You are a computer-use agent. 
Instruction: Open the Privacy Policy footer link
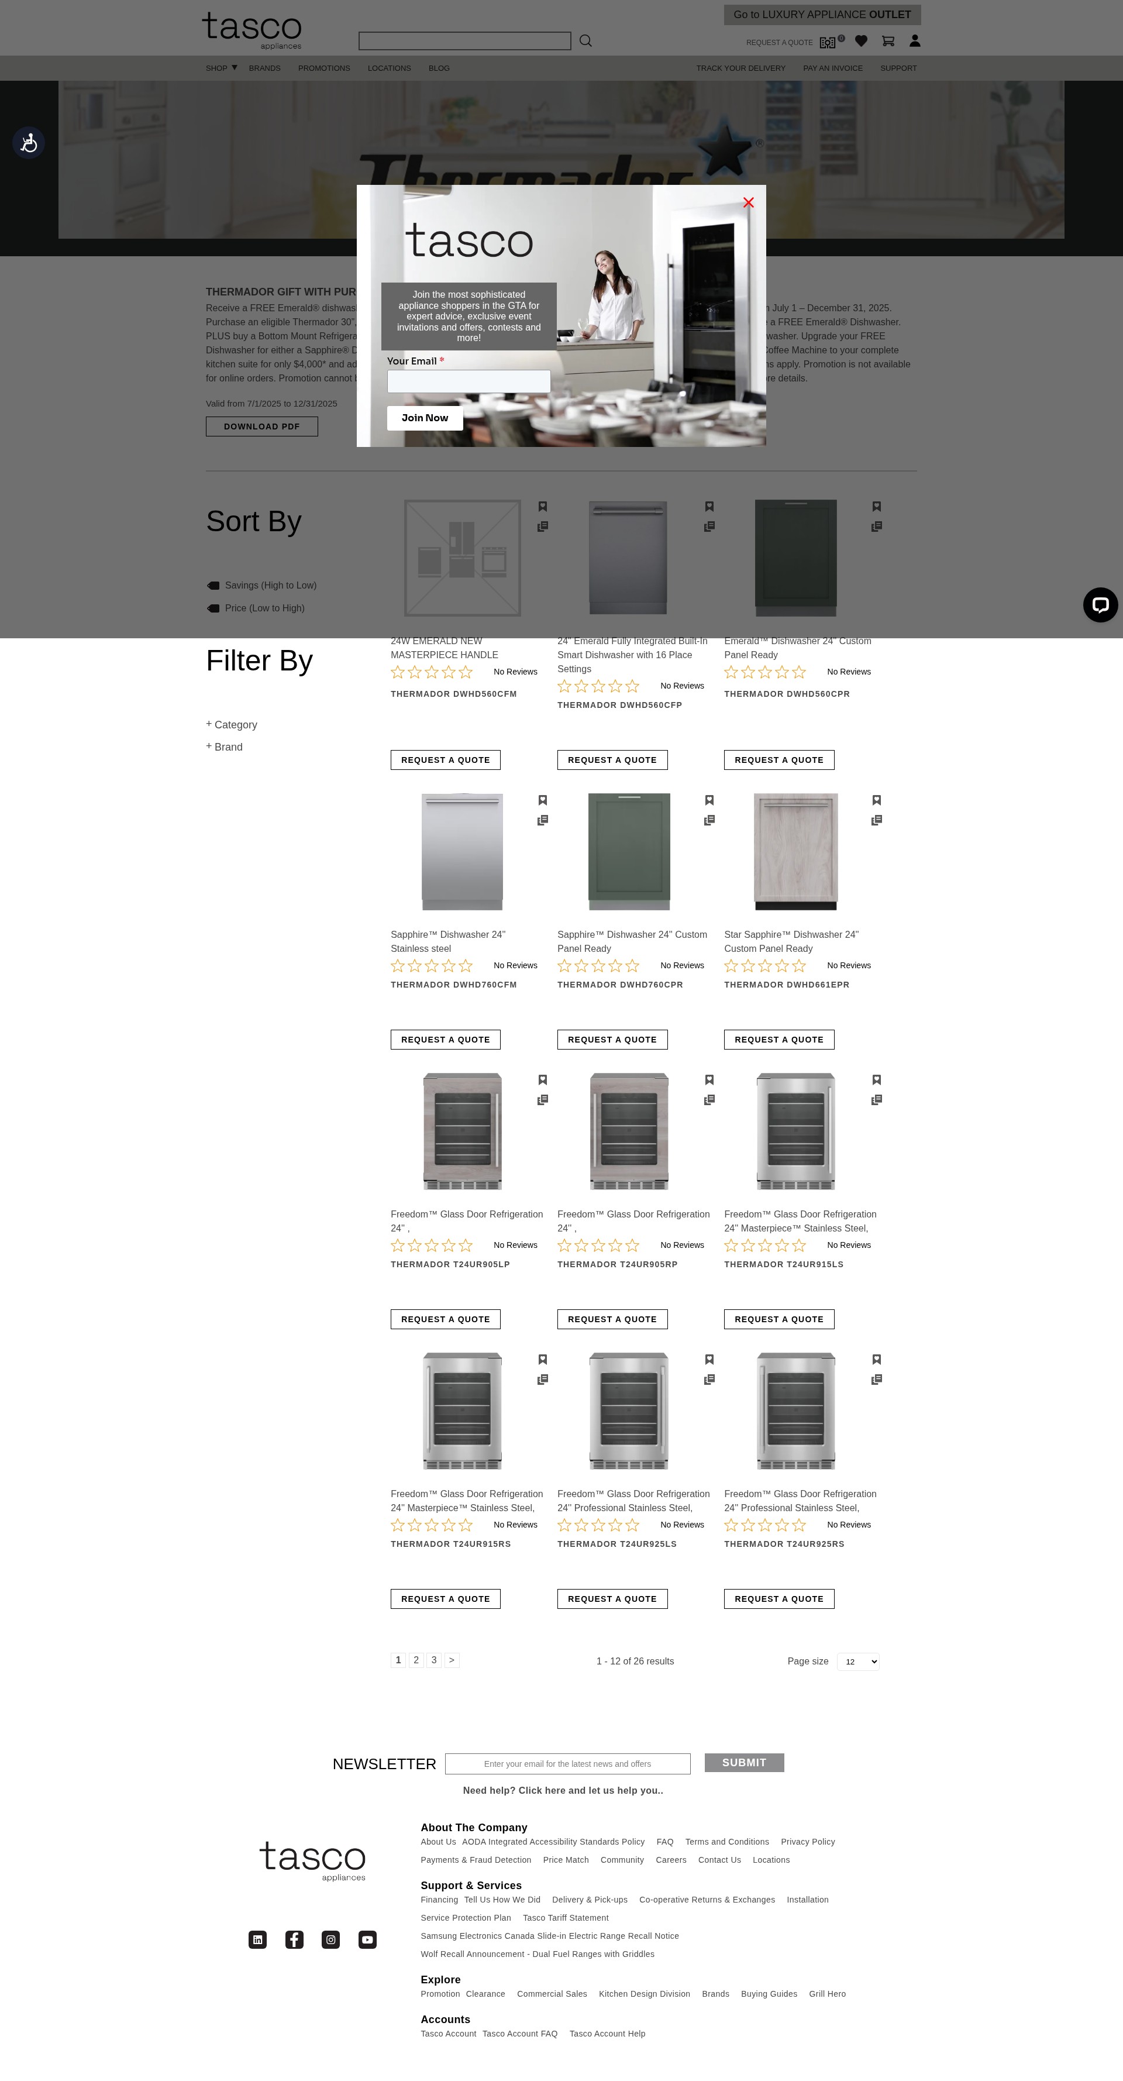808,1842
